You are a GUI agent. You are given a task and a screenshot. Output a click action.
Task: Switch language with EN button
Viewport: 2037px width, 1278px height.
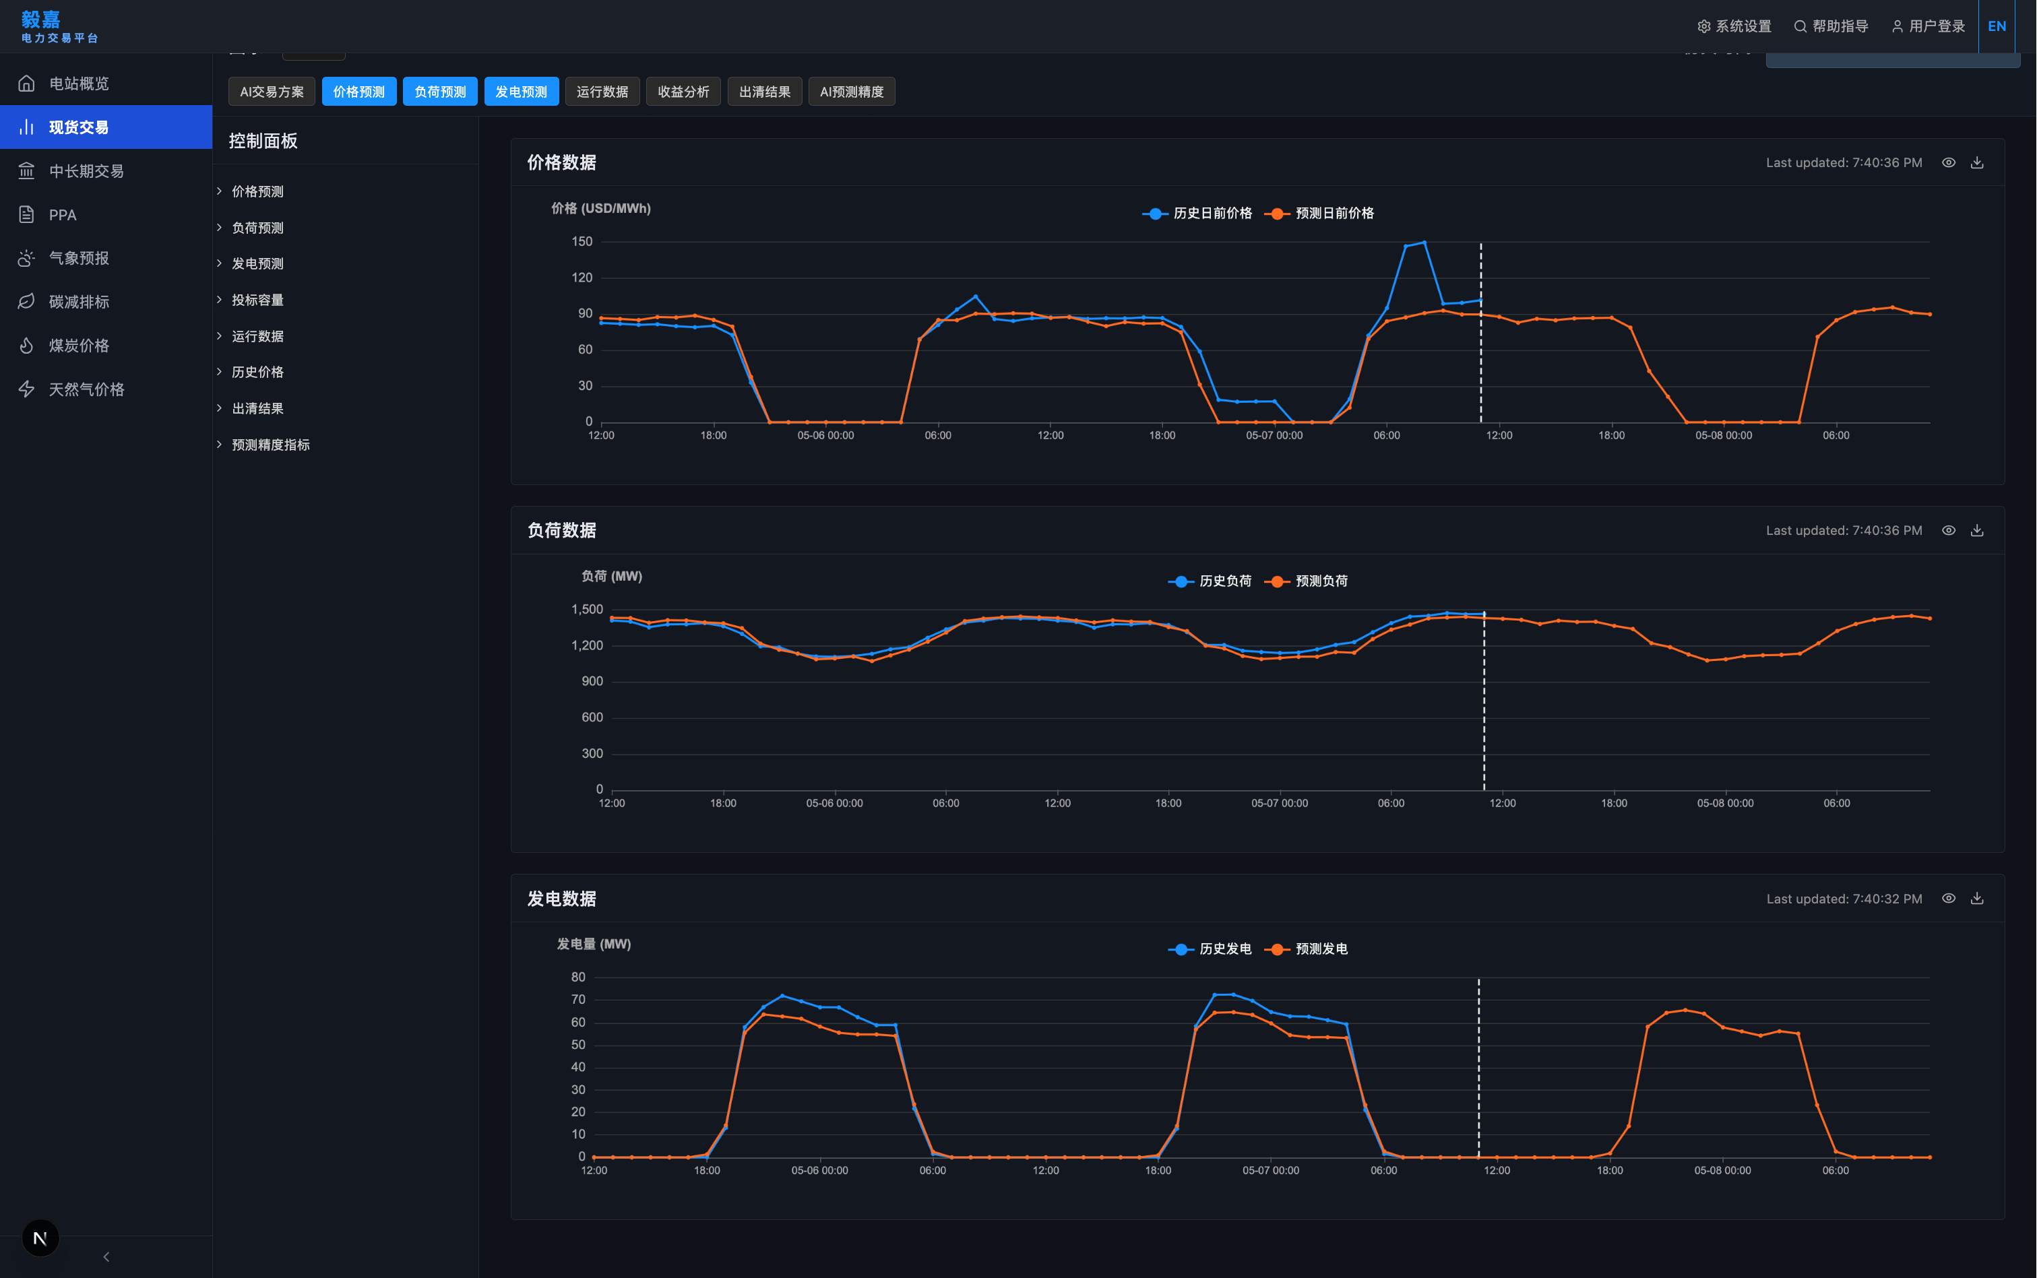pyautogui.click(x=1997, y=26)
